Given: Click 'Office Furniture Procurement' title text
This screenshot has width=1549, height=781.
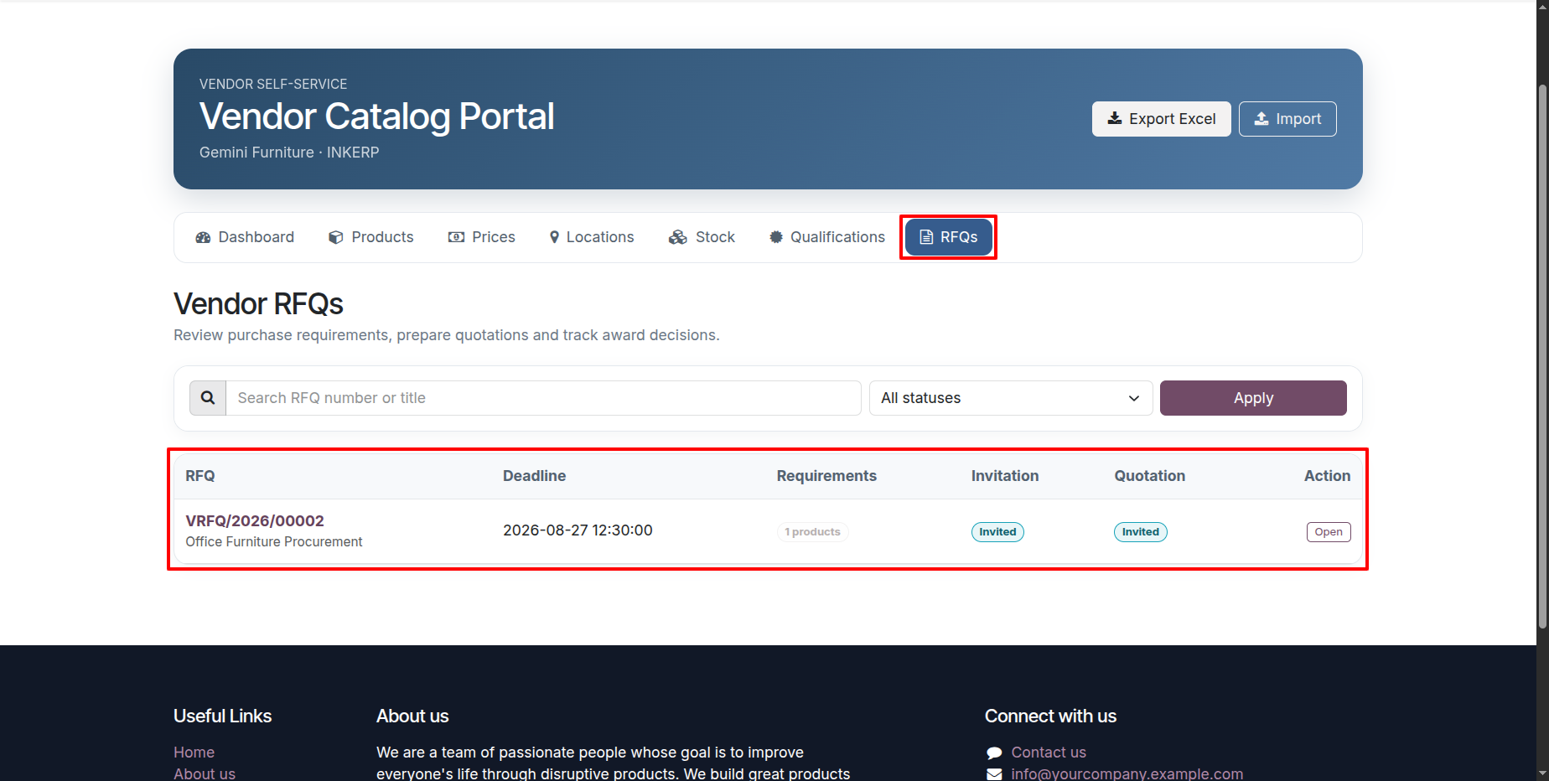Looking at the screenshot, I should (x=274, y=542).
